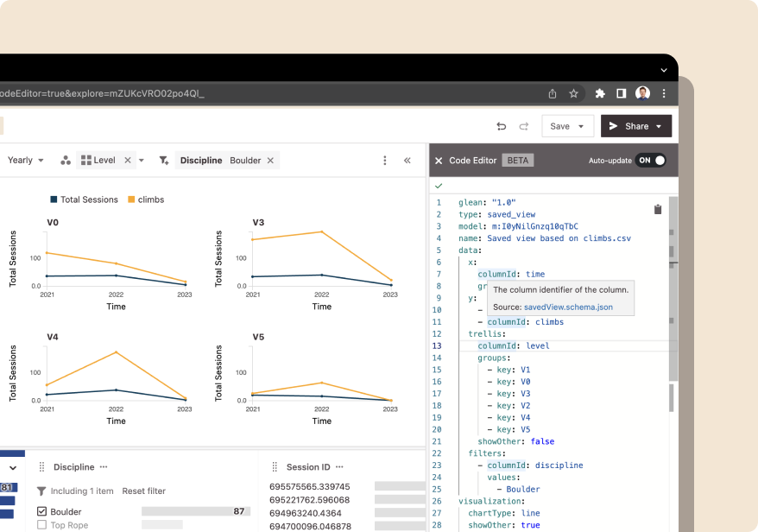Open the browser three-dot menu
The height and width of the screenshot is (532, 758).
(x=664, y=93)
